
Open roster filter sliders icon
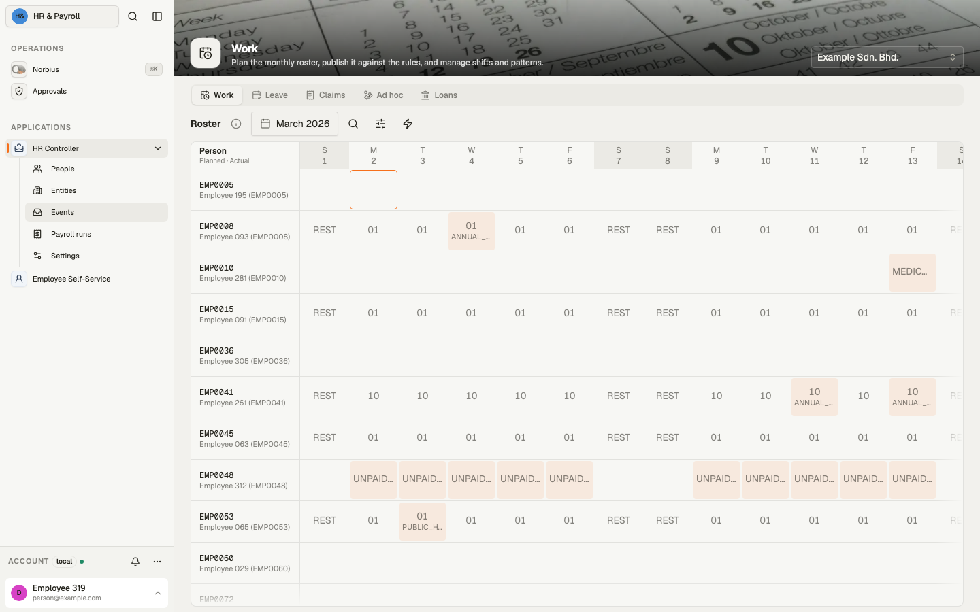[x=380, y=124]
